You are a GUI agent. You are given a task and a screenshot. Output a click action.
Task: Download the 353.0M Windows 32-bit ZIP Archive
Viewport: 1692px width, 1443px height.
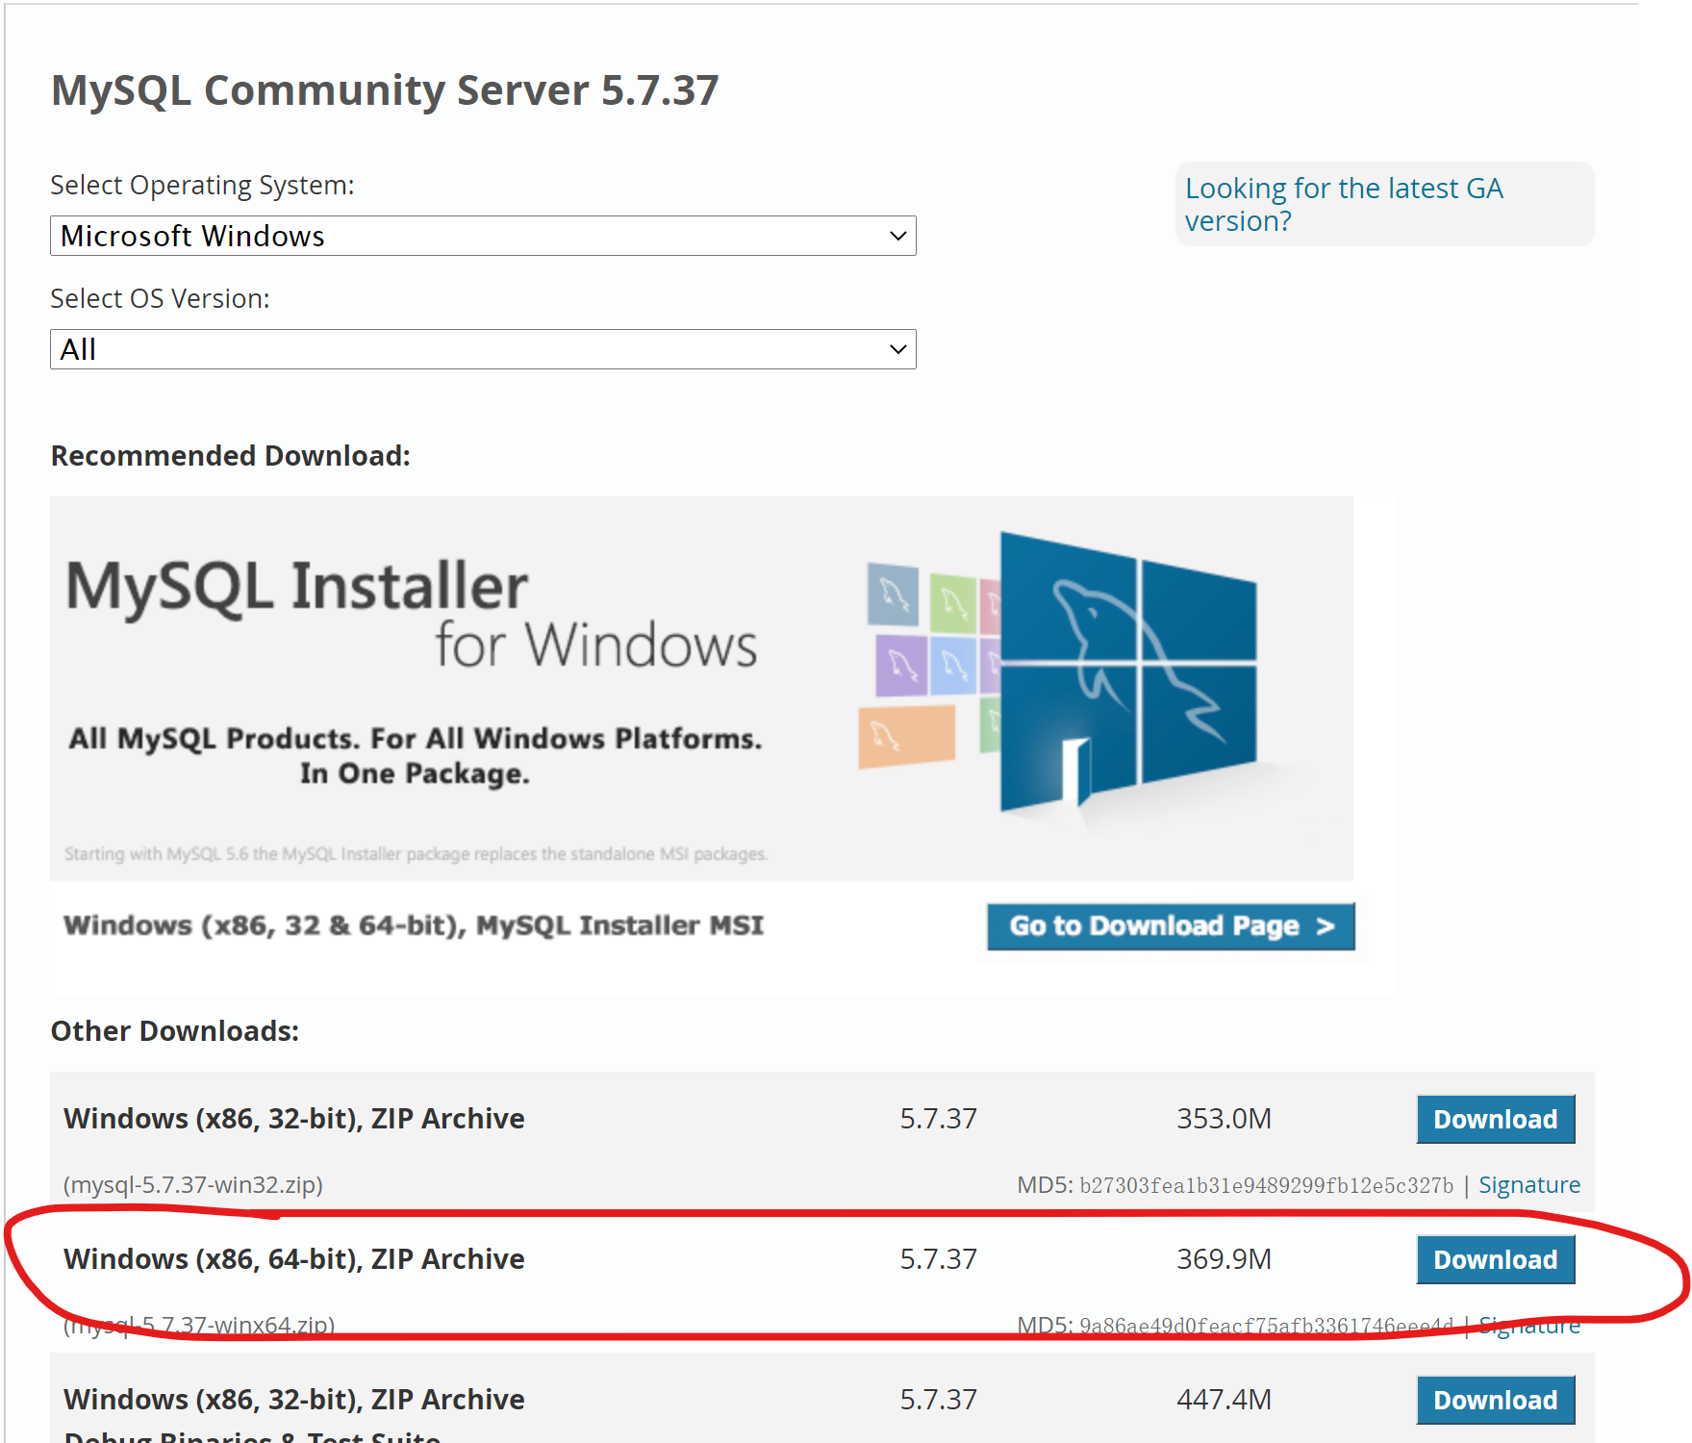1495,1119
